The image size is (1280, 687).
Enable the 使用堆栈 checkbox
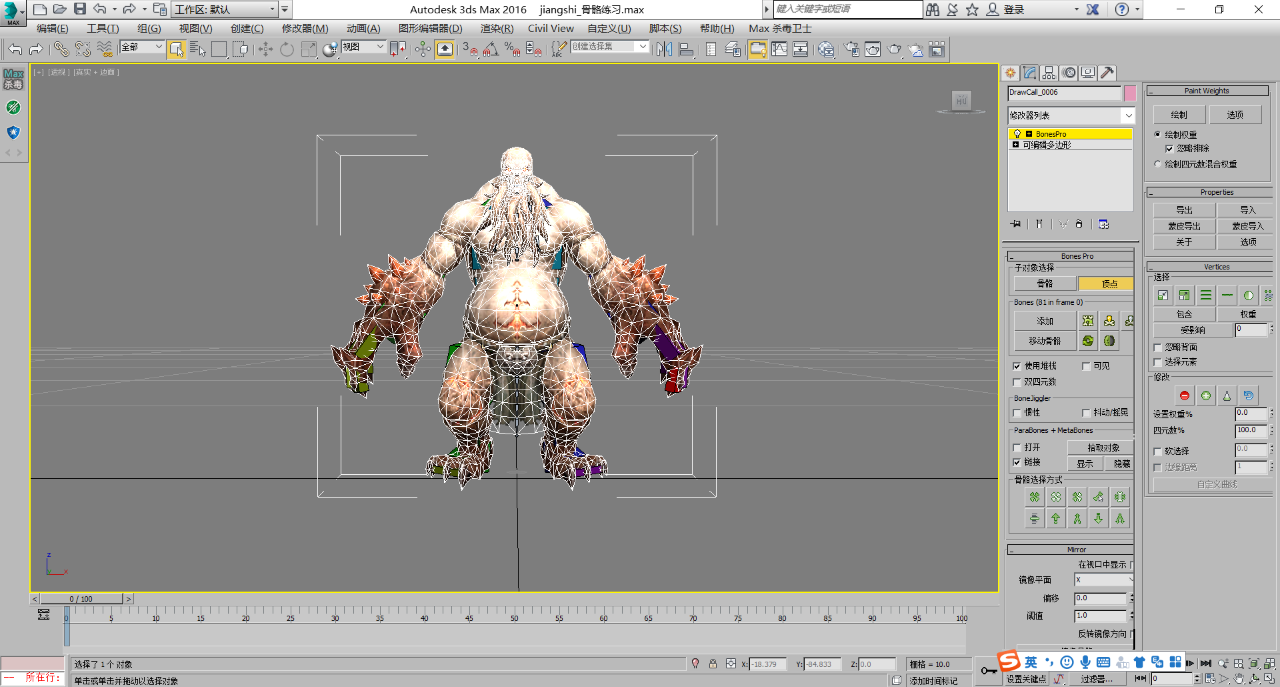[1017, 366]
